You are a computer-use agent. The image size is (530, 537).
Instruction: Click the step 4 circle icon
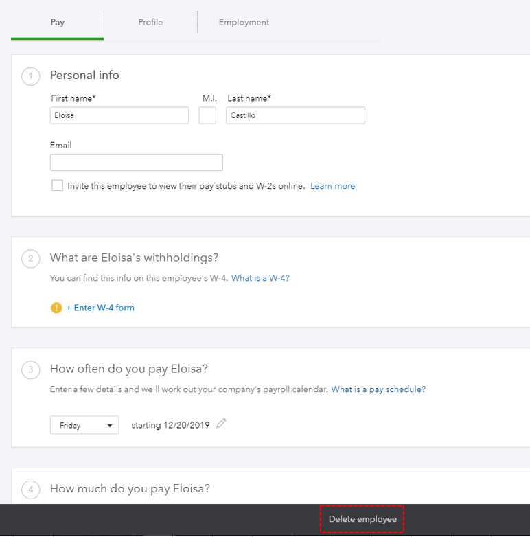(31, 490)
